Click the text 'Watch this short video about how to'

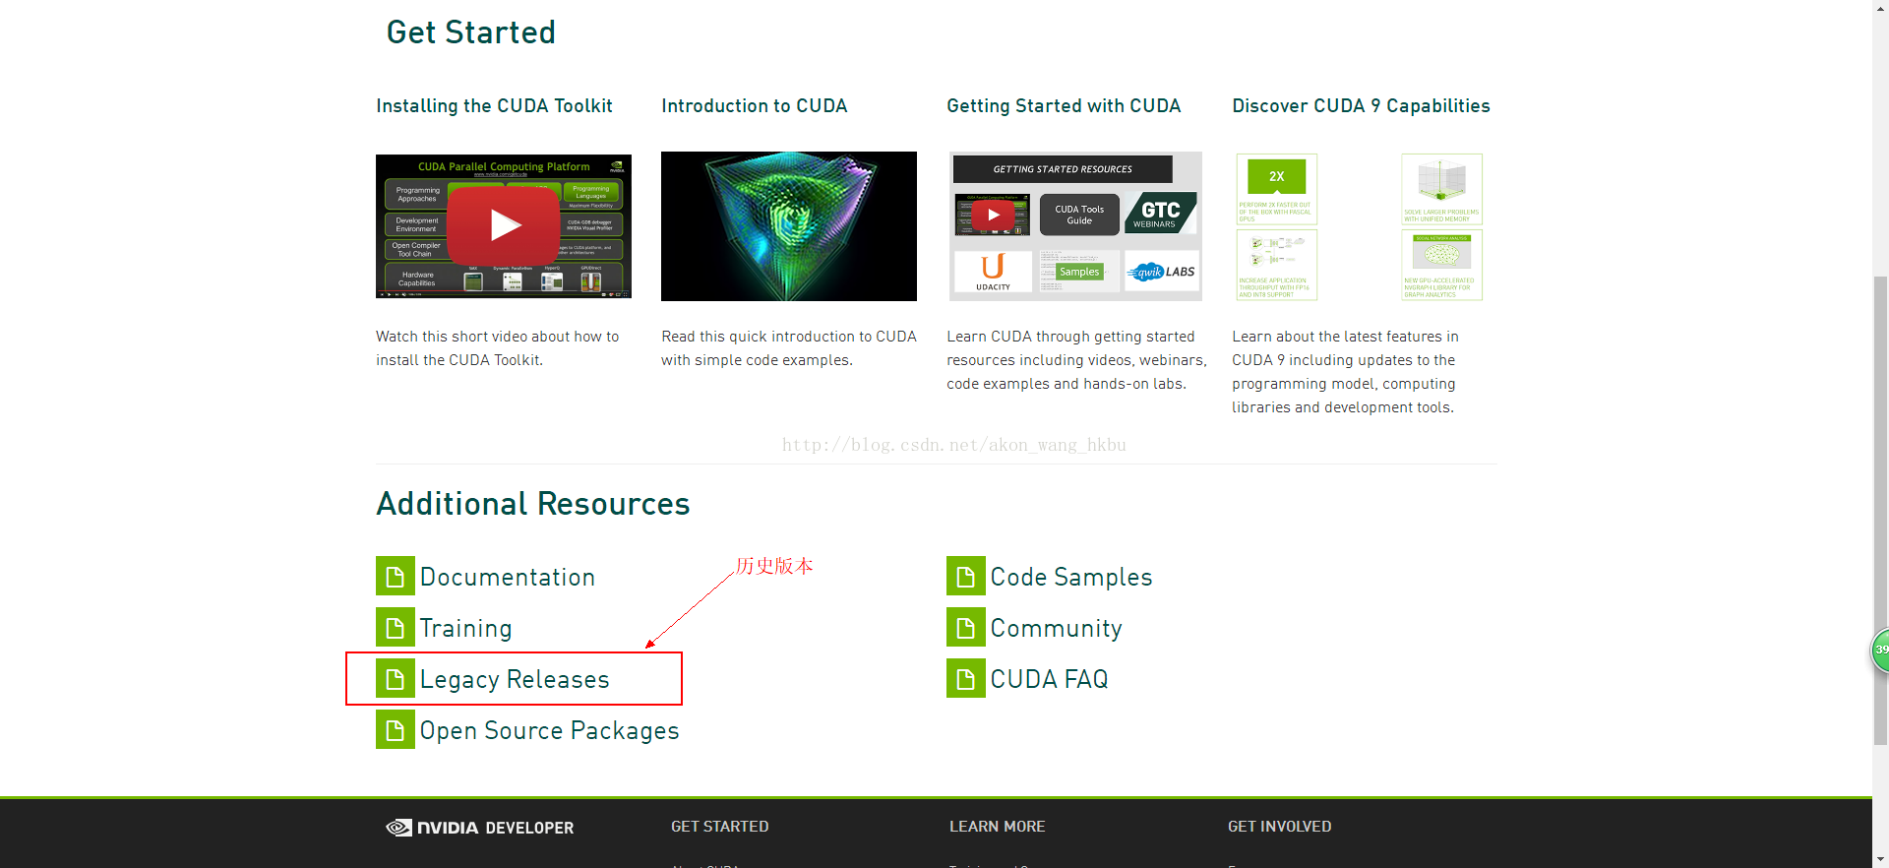(x=497, y=337)
